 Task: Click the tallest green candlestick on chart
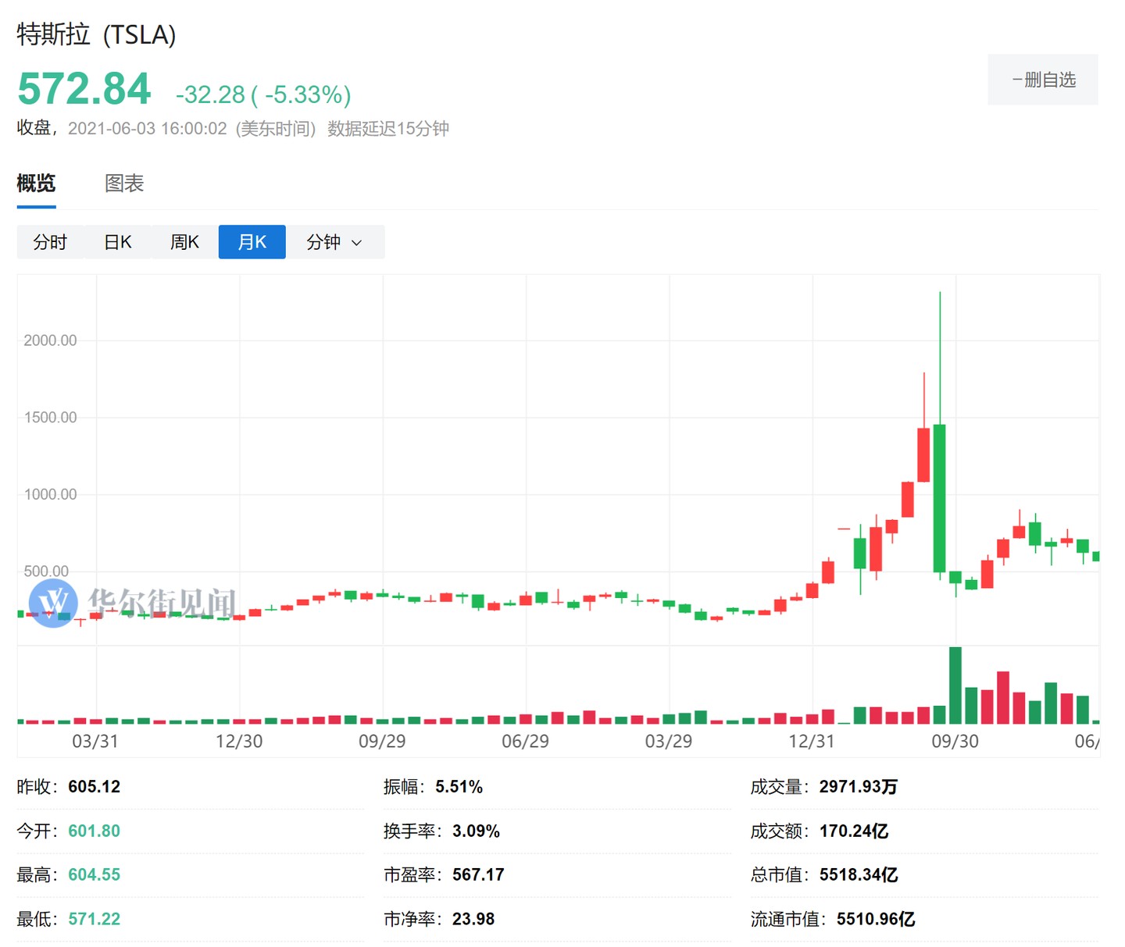(939, 498)
